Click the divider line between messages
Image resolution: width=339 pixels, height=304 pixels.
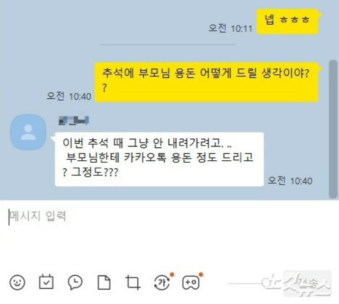168,44
